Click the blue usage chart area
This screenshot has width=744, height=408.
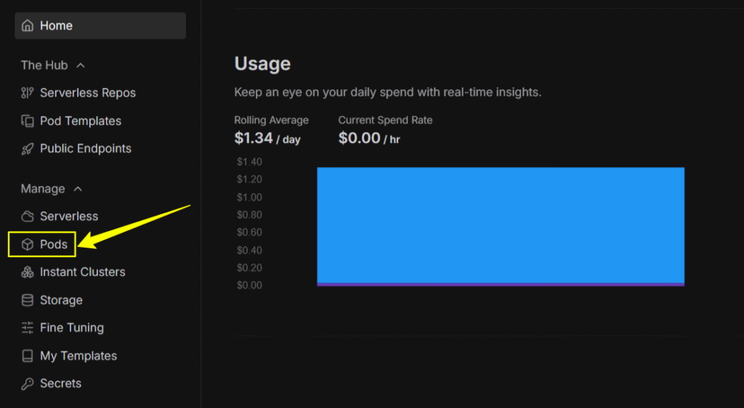(501, 224)
